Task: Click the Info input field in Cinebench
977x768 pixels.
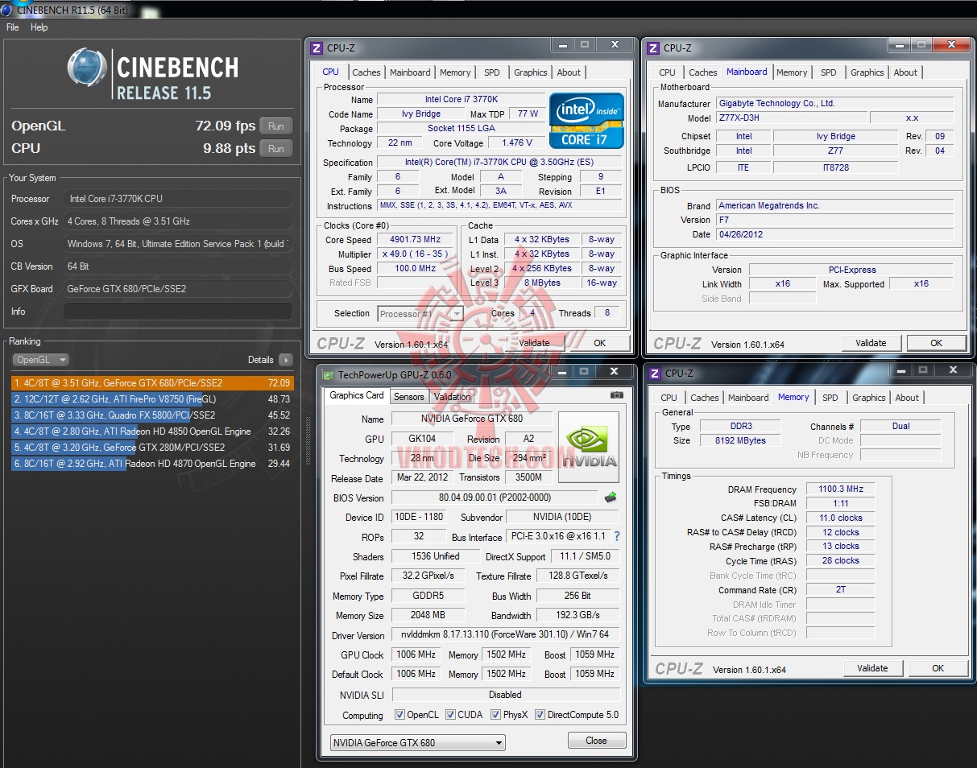Action: pyautogui.click(x=178, y=312)
